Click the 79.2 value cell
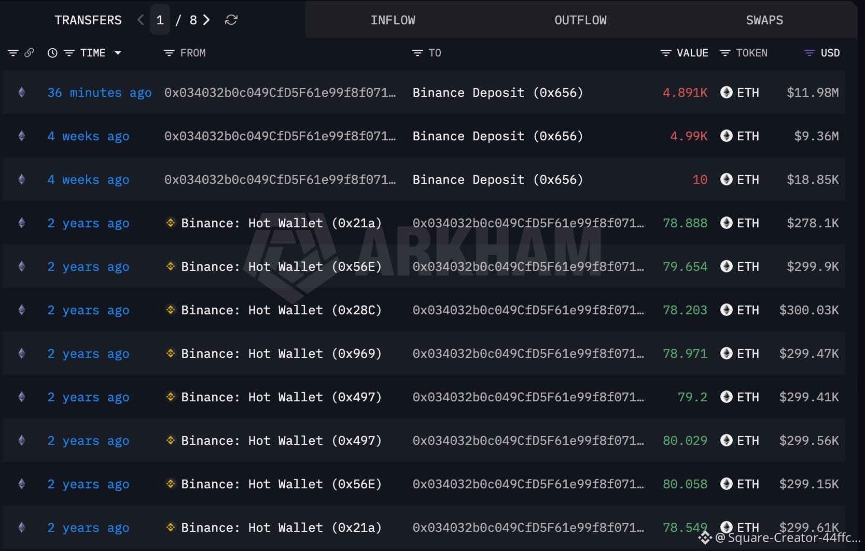The image size is (865, 551). [692, 397]
